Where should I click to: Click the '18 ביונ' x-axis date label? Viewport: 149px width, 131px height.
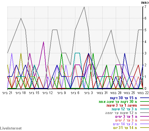click(21, 93)
